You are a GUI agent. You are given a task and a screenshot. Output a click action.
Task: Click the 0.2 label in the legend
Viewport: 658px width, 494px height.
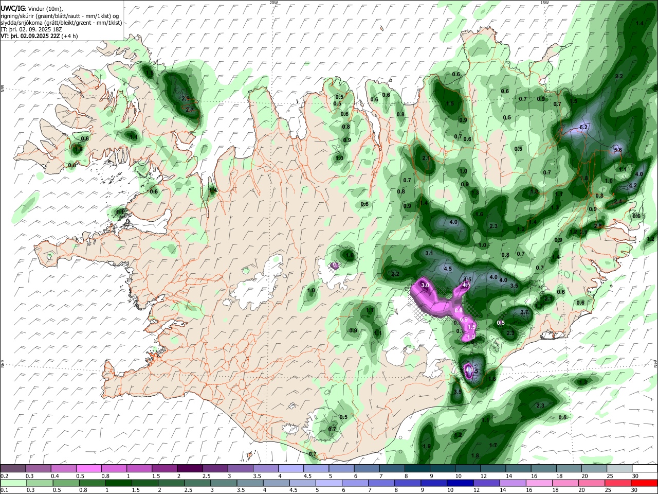(x=5, y=476)
